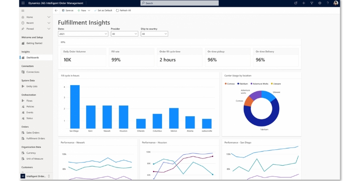Open the user profile avatar
Image resolution: width=362 pixels, height=181 pixels.
[336, 3]
